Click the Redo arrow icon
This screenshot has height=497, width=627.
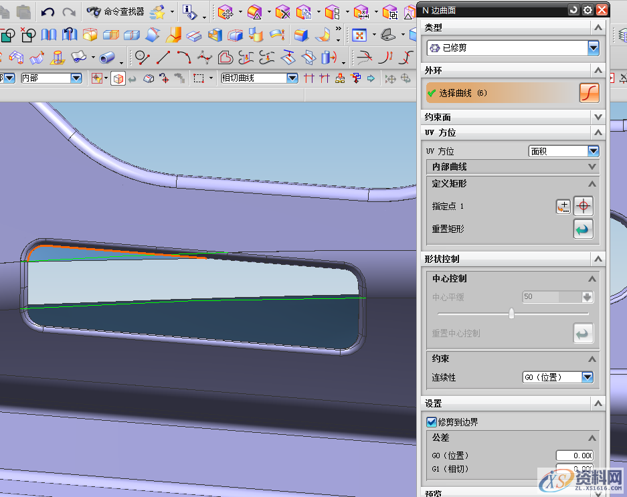tap(70, 11)
